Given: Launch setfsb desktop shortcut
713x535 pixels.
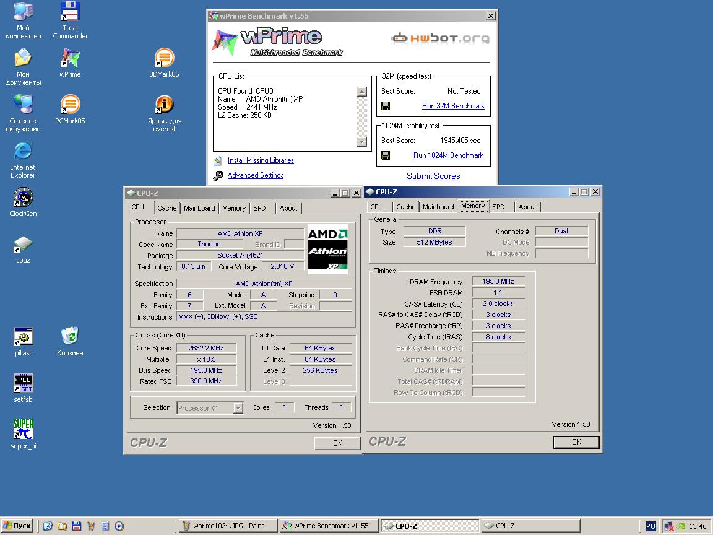Looking at the screenshot, I should 23,388.
